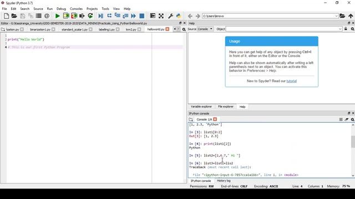Open the File menu

pos(4,9)
